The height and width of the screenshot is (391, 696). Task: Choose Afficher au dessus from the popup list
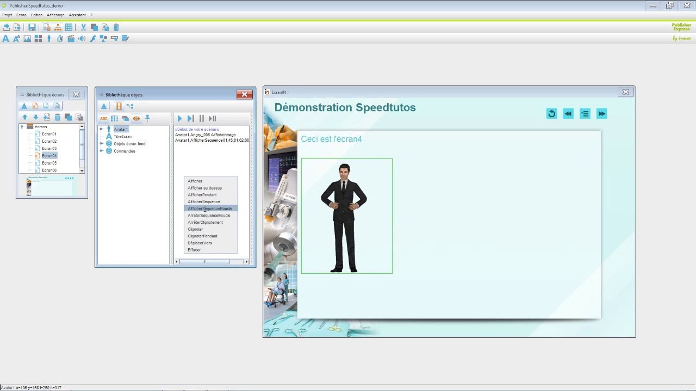click(210, 188)
